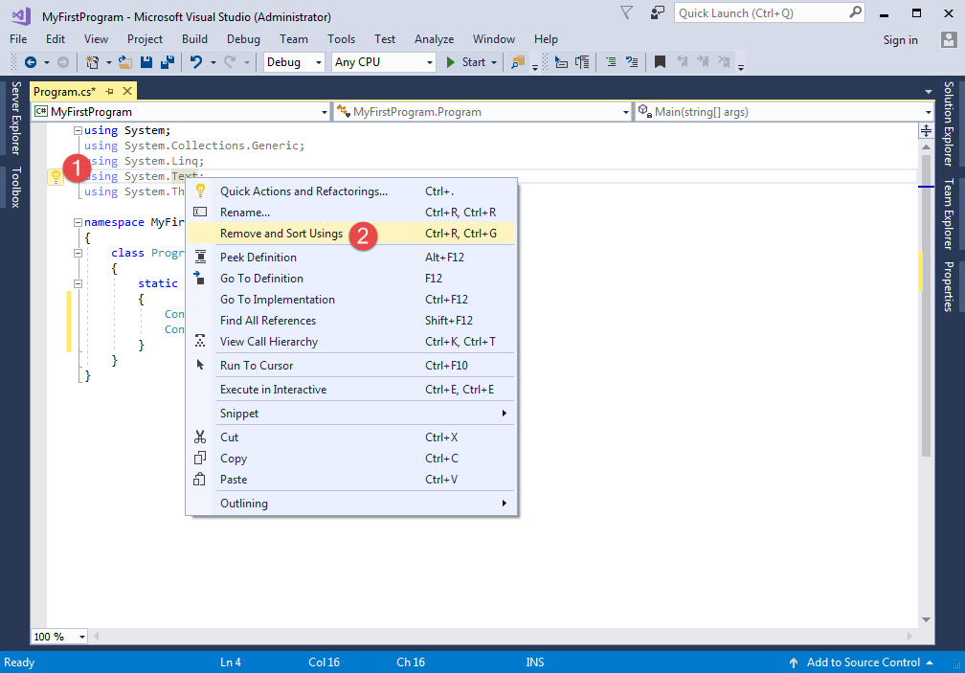Click the Visual Studio logo icon in title bar
This screenshot has width=965, height=673.
(21, 16)
